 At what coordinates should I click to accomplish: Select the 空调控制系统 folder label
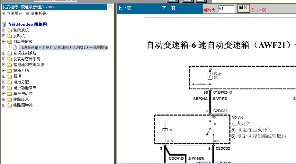25,53
